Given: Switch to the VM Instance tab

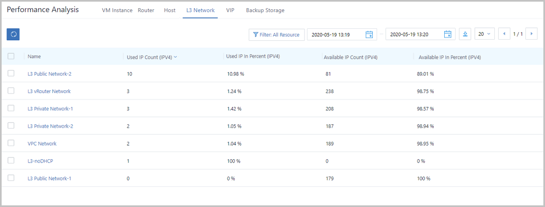Looking at the screenshot, I should click(x=117, y=10).
